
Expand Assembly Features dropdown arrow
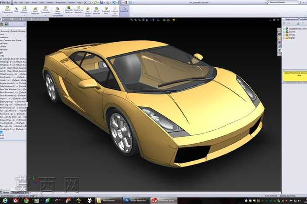[69, 16]
